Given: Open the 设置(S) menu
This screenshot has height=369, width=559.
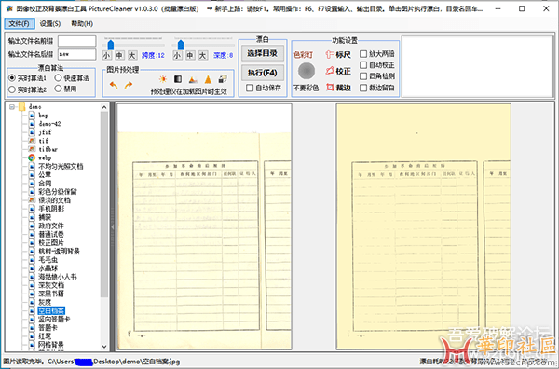Looking at the screenshot, I should (50, 24).
